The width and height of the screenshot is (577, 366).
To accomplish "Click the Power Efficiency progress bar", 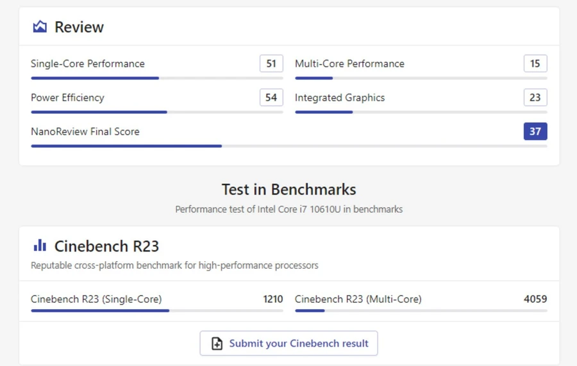I will [x=157, y=112].
